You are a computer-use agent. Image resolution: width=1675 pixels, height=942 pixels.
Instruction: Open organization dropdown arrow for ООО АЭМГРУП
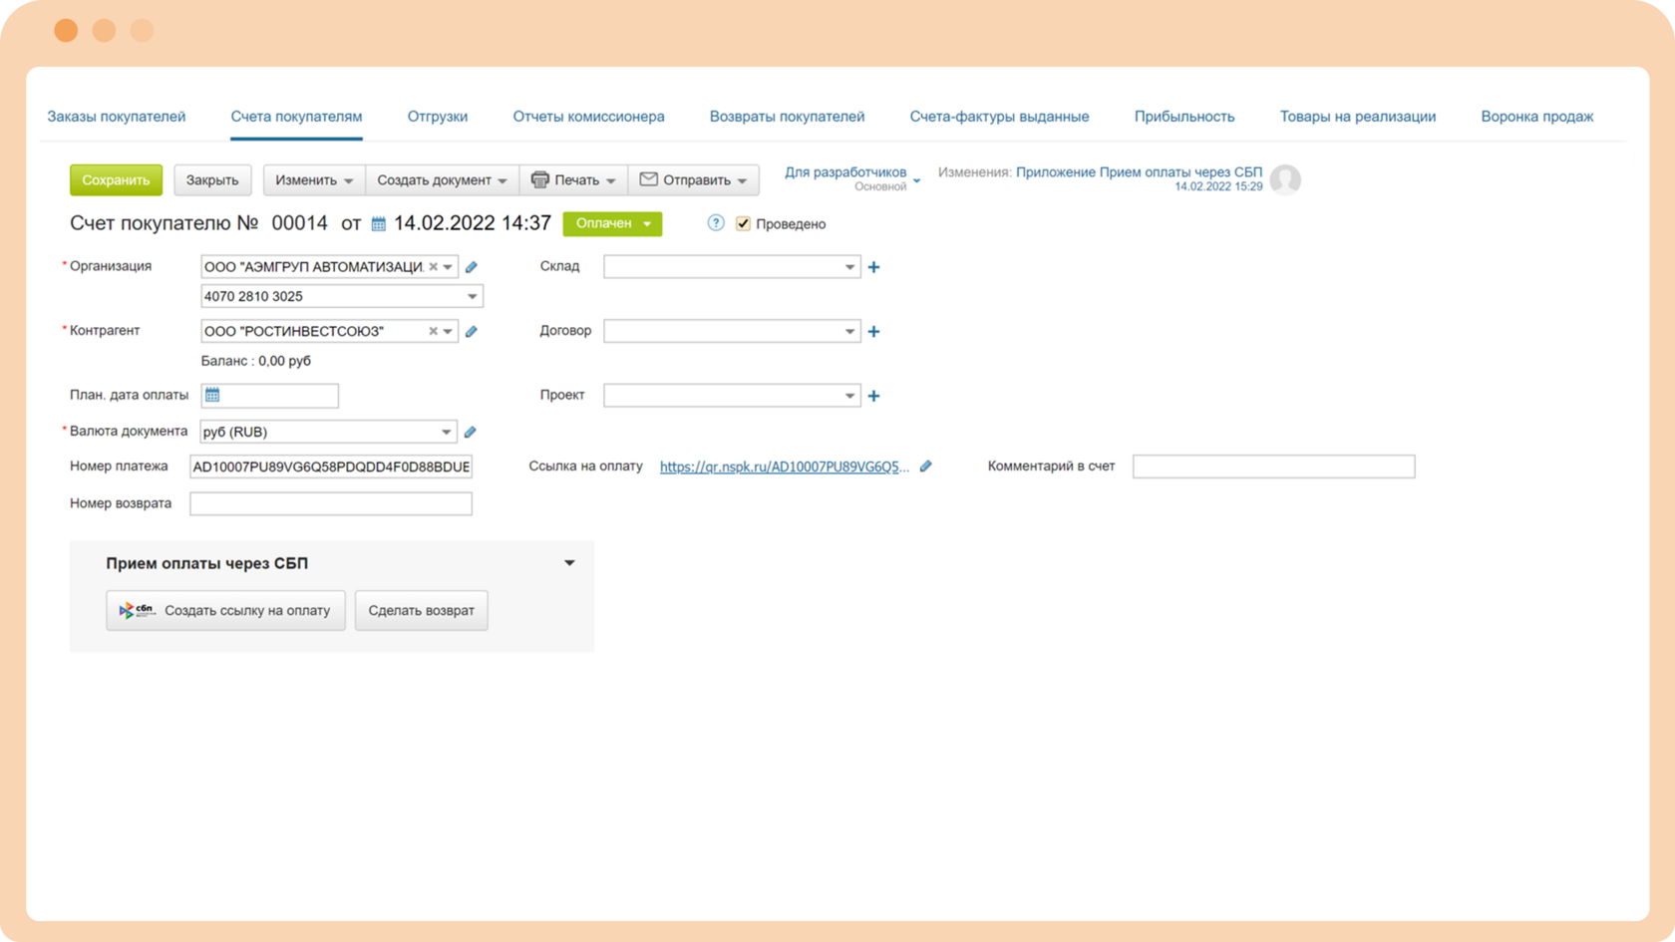(x=448, y=267)
